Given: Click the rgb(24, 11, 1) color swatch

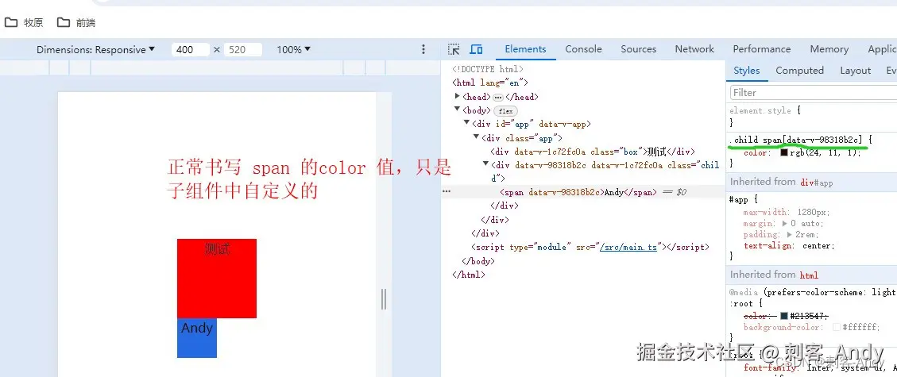Looking at the screenshot, I should (783, 153).
